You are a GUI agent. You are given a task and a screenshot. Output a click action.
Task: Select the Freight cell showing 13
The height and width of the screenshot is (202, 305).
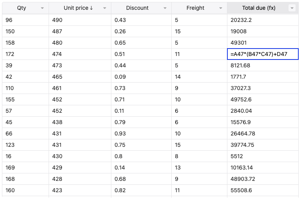[x=200, y=168]
